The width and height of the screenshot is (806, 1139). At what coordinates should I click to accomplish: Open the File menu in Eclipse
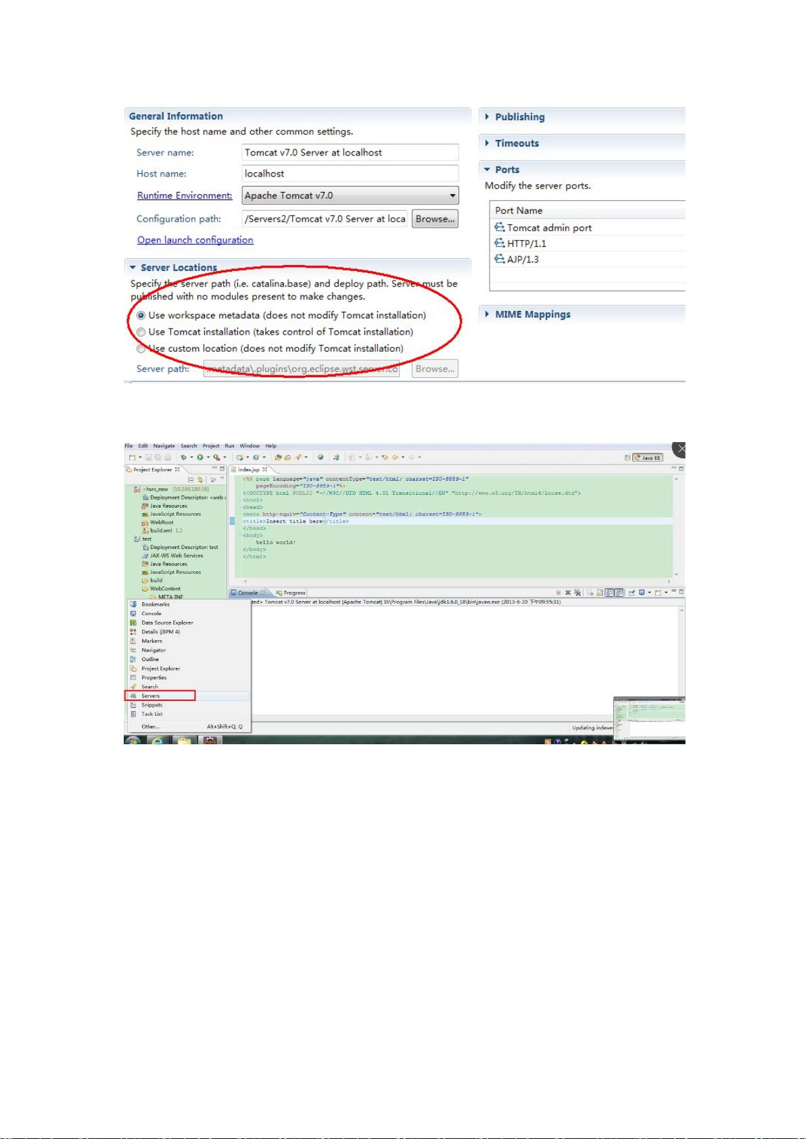[128, 446]
